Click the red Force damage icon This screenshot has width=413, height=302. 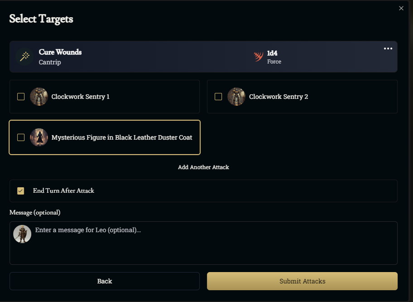[258, 57]
